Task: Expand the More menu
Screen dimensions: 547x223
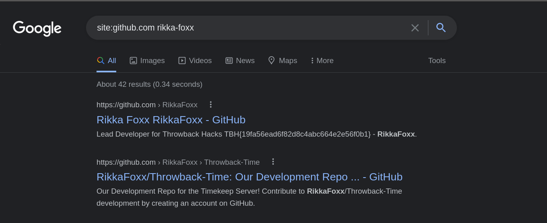Action: pos(323,61)
